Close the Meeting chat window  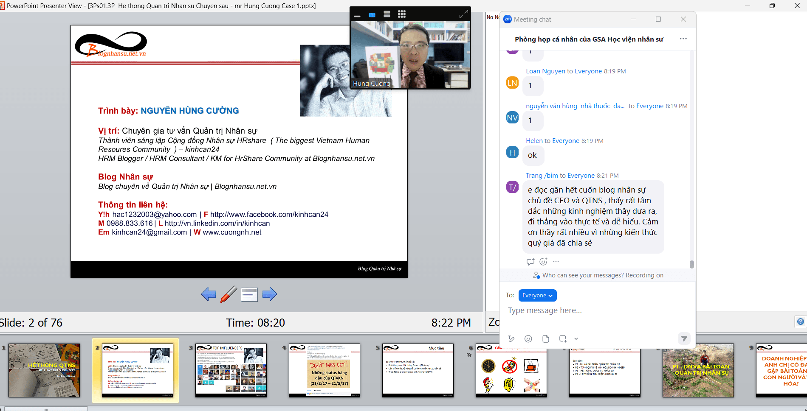pos(683,19)
